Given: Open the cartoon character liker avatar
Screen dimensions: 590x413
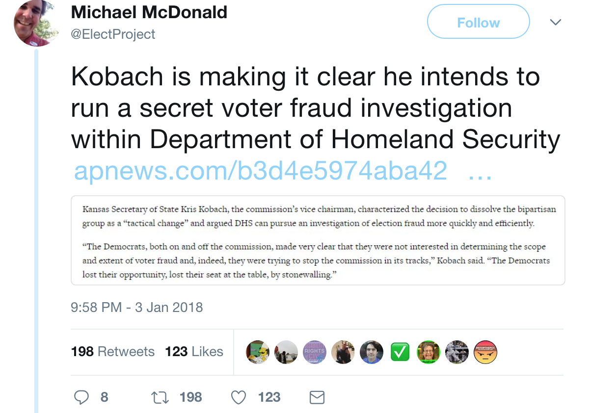Looking at the screenshot, I should tap(258, 352).
